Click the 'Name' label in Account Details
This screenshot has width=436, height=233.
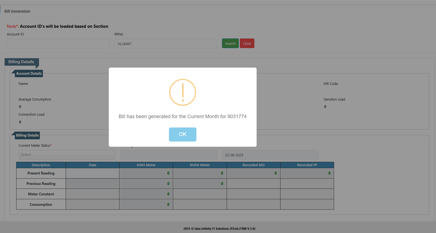coord(23,84)
